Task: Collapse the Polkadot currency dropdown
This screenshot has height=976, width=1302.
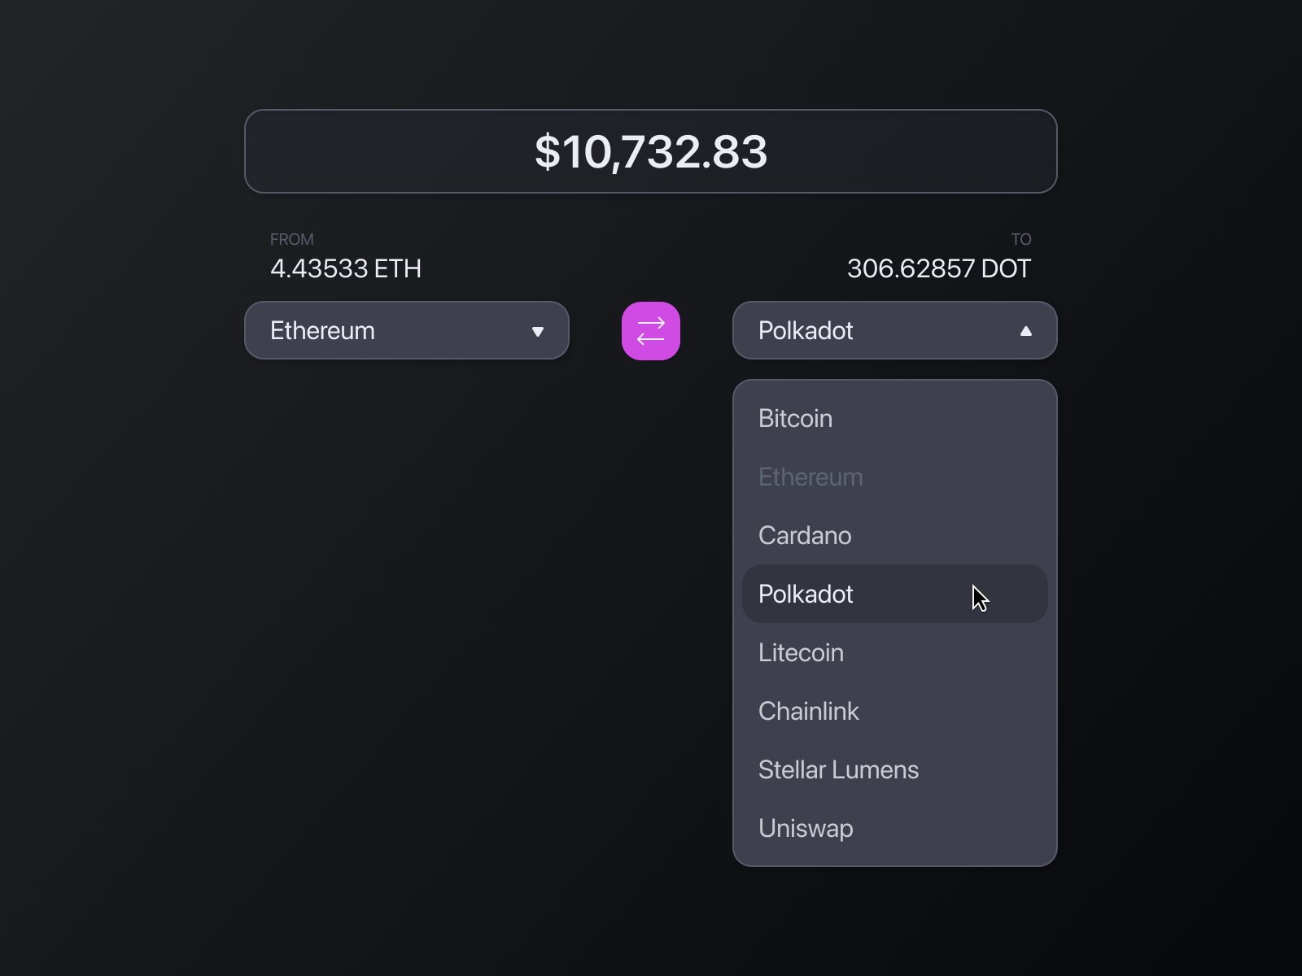Action: (x=895, y=330)
